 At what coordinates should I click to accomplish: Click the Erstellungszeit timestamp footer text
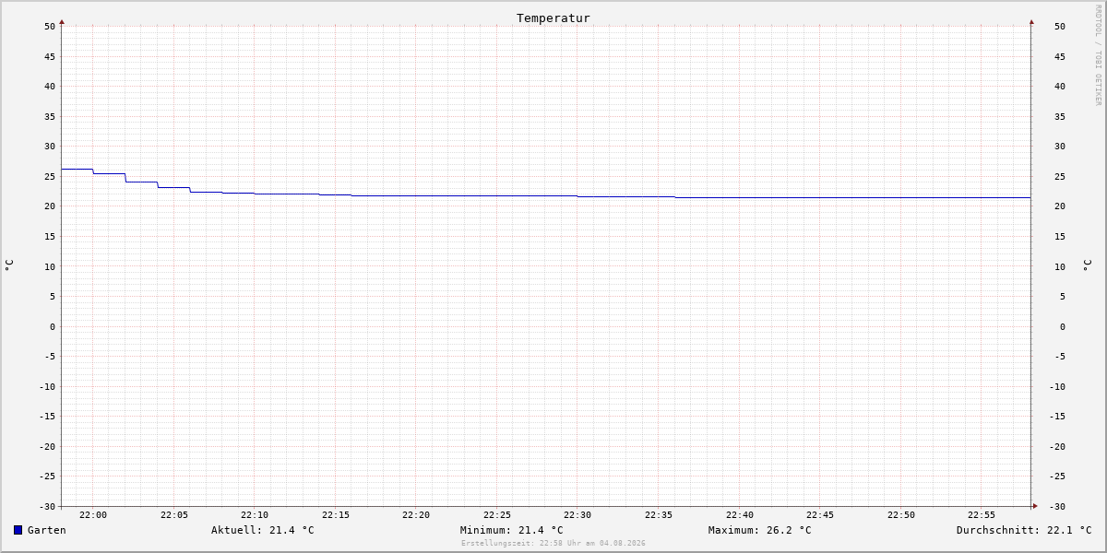(x=553, y=544)
